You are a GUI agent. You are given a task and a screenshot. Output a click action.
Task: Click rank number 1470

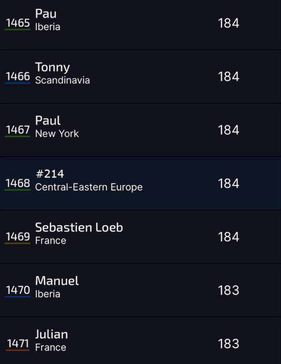pos(18,290)
